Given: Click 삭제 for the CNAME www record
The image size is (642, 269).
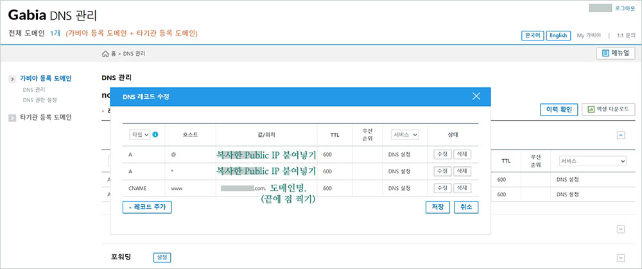Looking at the screenshot, I should pyautogui.click(x=462, y=188).
